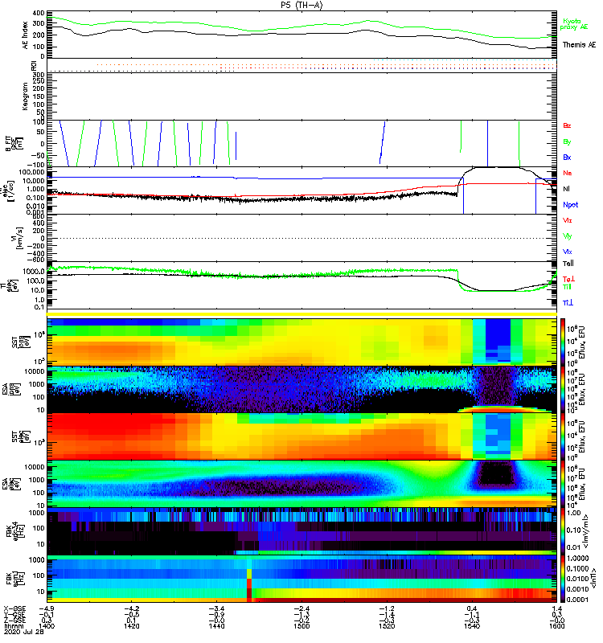Select the red "Bz" legend entry
The height and width of the screenshot is (643, 603).
coord(567,126)
